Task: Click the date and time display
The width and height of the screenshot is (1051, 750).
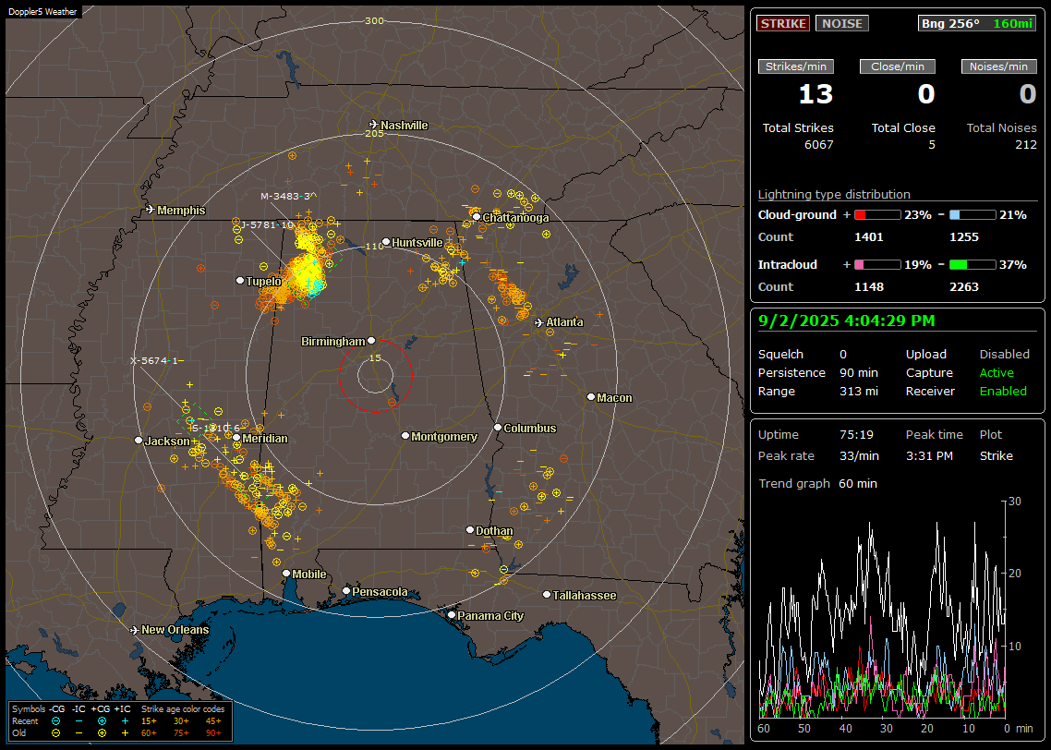Action: (847, 321)
